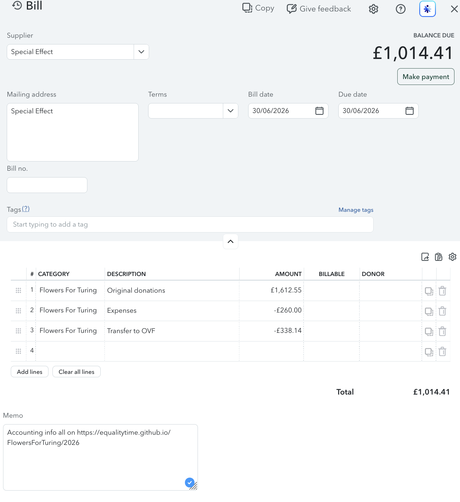Collapse the bill header section chevron
Screen dimensions: 460x502
pyautogui.click(x=231, y=241)
